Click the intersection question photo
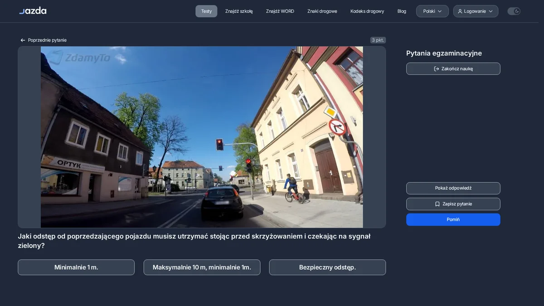544x306 pixels. tap(202, 137)
